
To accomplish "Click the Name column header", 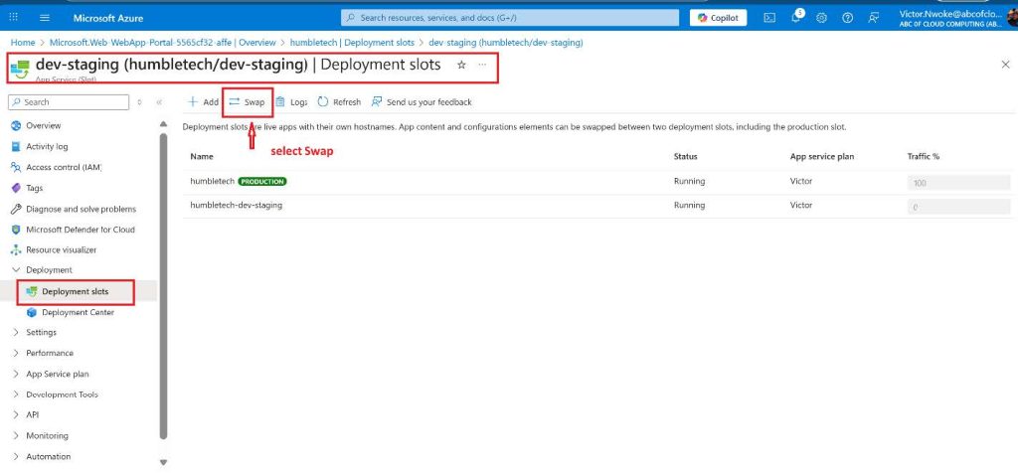I will coord(201,156).
